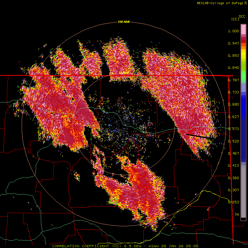Click the 1.000 value on the color scale
The image size is (248, 248).
(x=233, y=31)
